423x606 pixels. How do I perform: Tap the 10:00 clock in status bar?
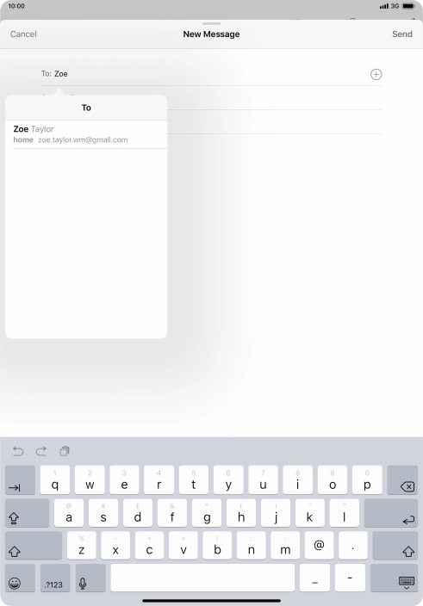pyautogui.click(x=16, y=6)
